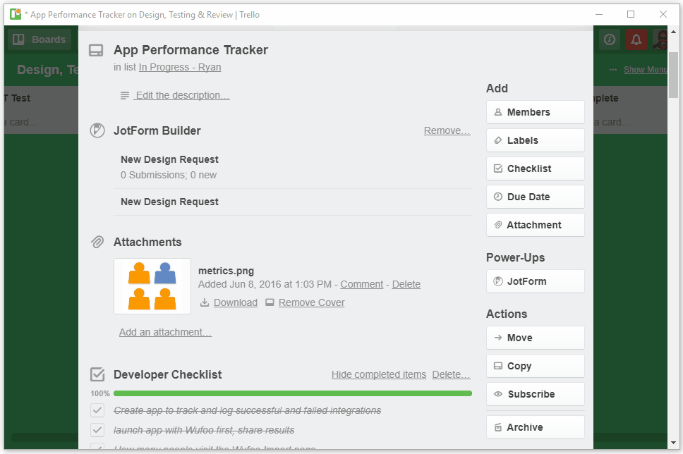Uncheck the 'launch app with Wufoo' item
Viewport: 683px width, 454px height.
(97, 430)
